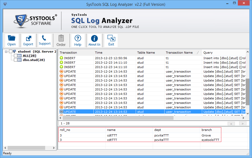The height and width of the screenshot is (158, 252).
Task: Open Support phone icon
Action: [45, 40]
